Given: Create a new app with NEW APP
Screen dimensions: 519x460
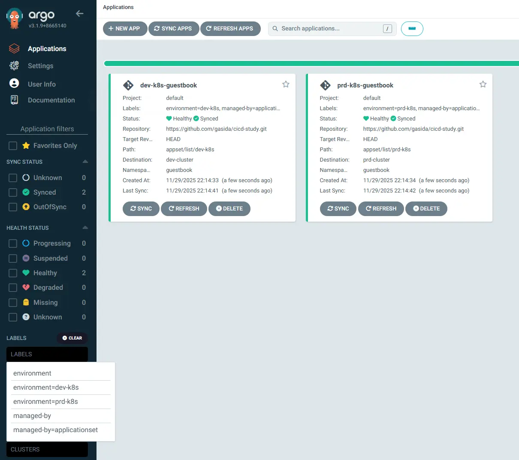Looking at the screenshot, I should pos(125,29).
